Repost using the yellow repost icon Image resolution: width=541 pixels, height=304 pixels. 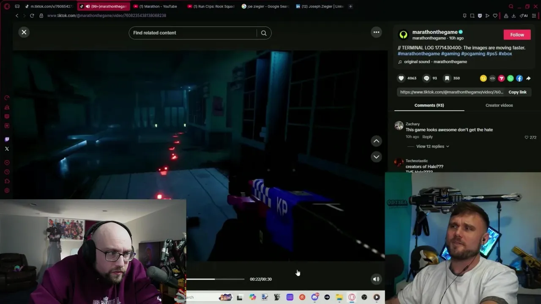483,78
